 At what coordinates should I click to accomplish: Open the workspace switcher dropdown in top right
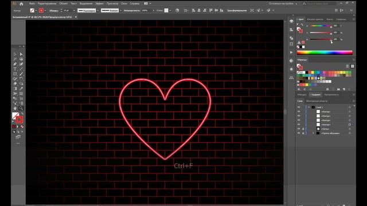click(x=283, y=4)
